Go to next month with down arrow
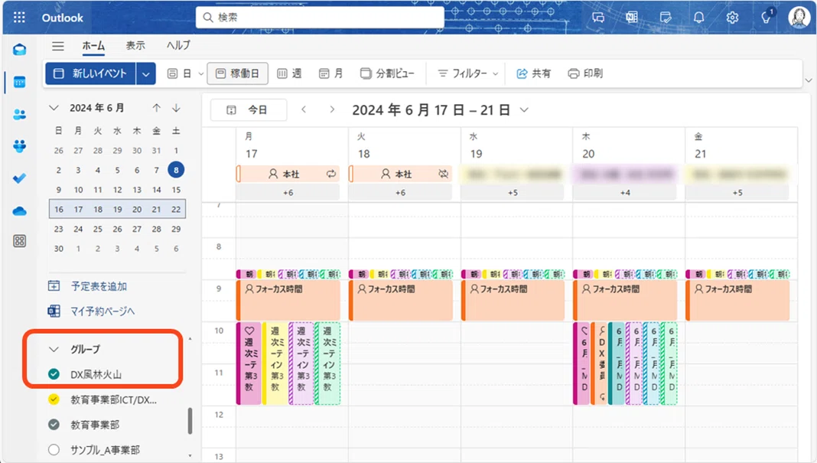The height and width of the screenshot is (463, 817). (176, 108)
